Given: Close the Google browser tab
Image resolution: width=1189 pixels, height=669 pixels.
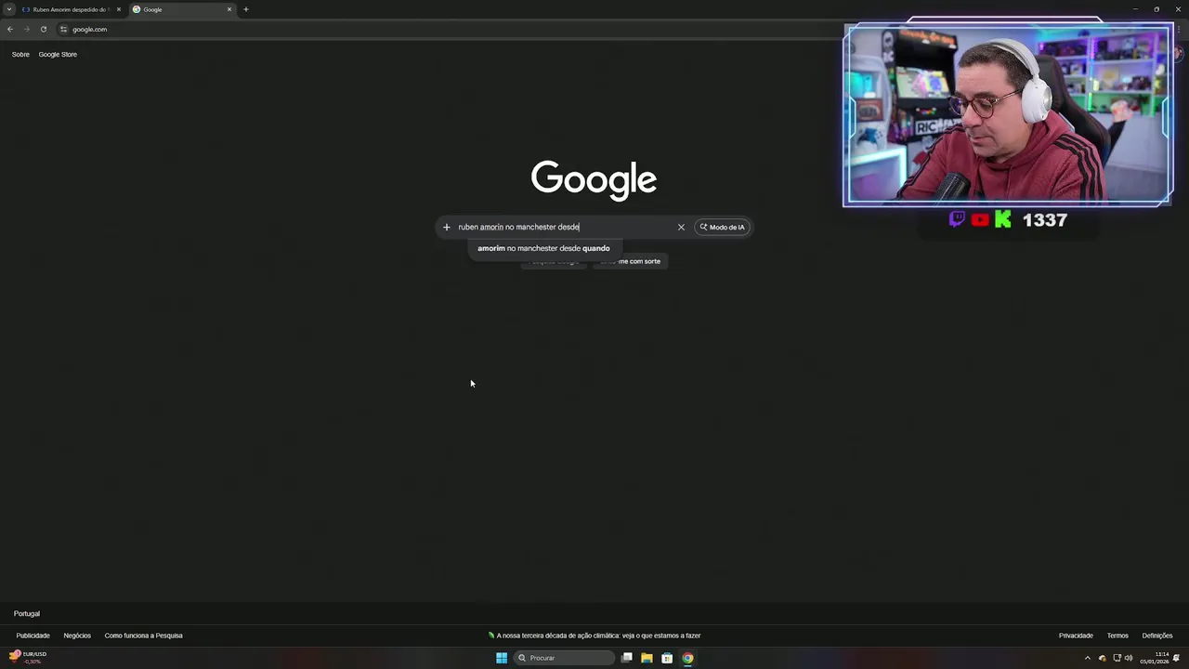Looking at the screenshot, I should [229, 9].
